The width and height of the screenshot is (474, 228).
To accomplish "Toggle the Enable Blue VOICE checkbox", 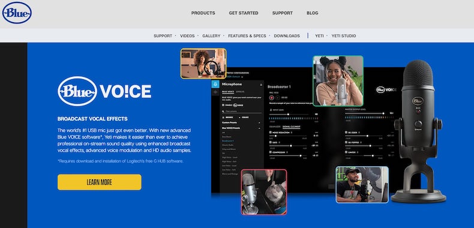I will [x=223, y=105].
